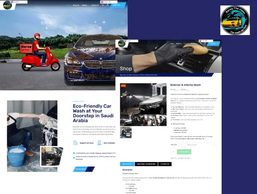
Task: Click the Baraq logo on the Shop page header
Action: click(122, 43)
